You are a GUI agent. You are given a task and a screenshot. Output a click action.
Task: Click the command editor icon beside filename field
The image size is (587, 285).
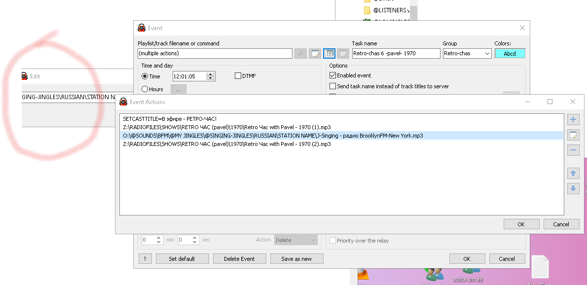click(315, 53)
